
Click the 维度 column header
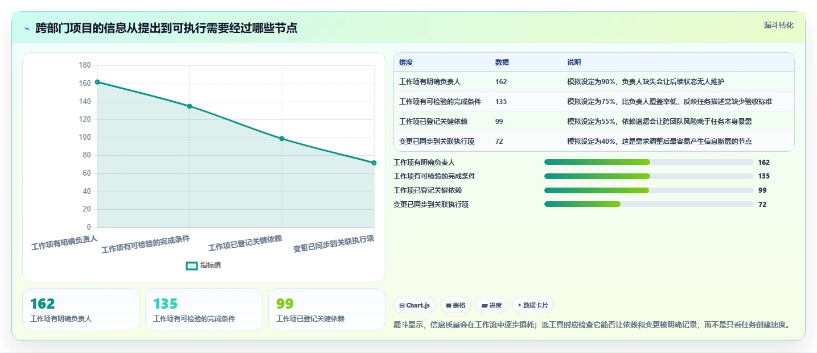tap(406, 63)
